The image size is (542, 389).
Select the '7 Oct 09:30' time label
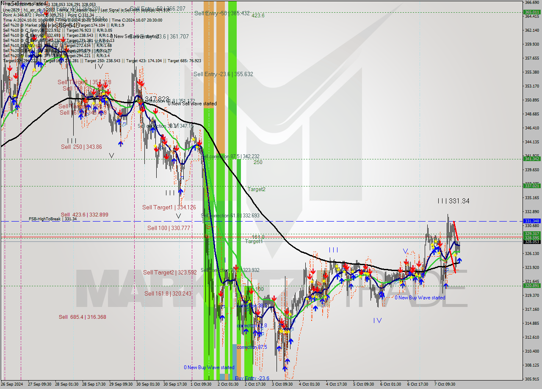(445, 384)
